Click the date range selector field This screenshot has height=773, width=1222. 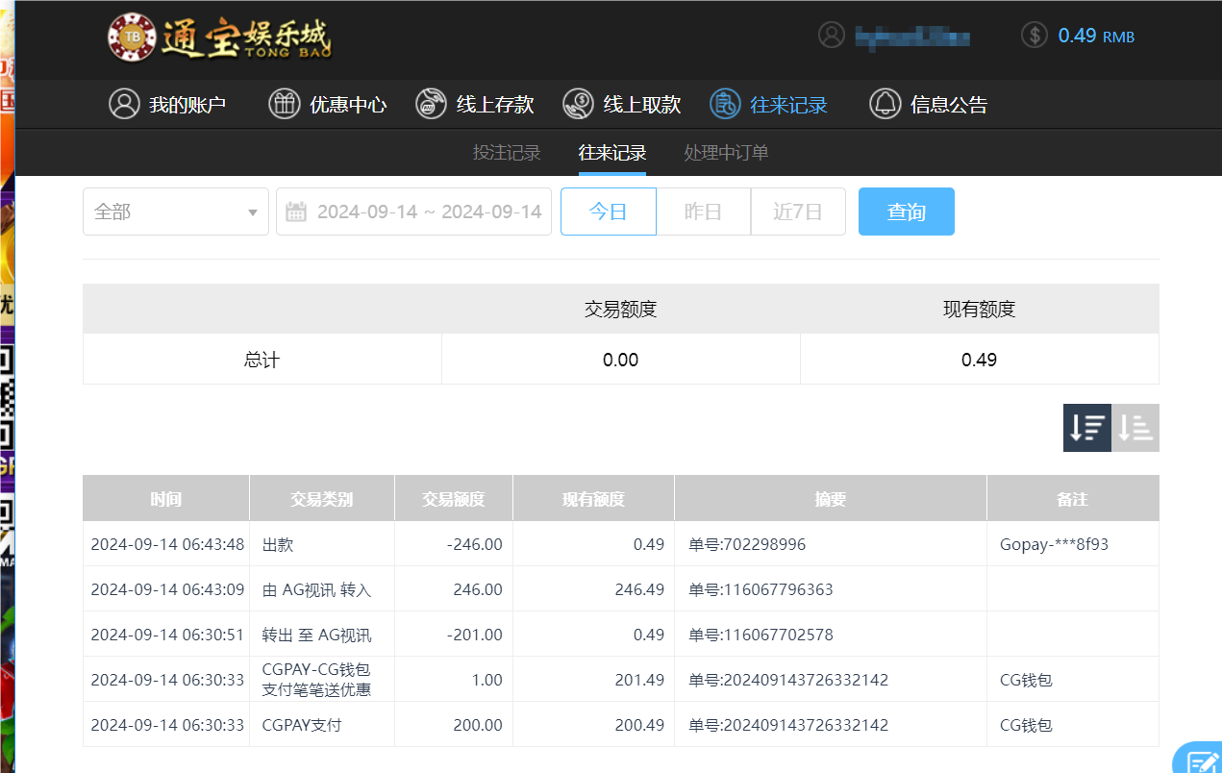[423, 212]
